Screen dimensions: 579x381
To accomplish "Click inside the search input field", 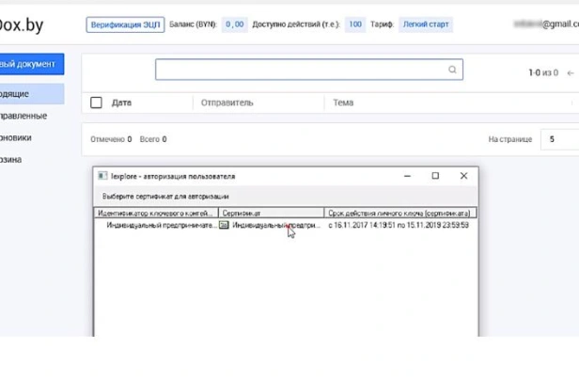I will pos(302,70).
